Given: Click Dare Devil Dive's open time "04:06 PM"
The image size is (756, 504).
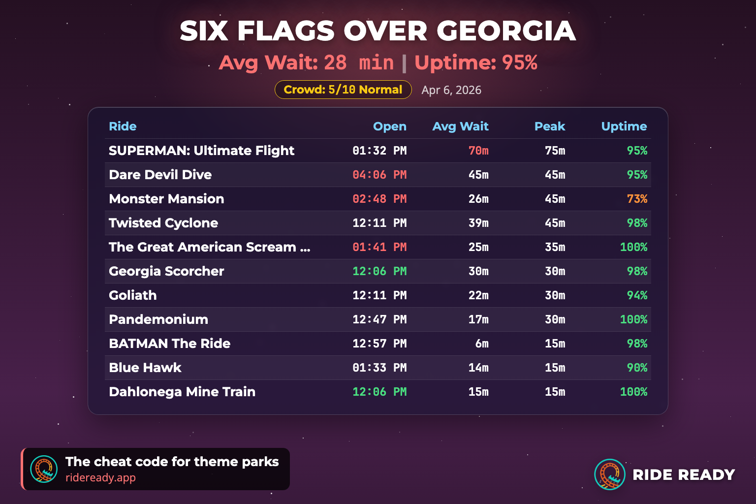Looking at the screenshot, I should pyautogui.click(x=379, y=175).
